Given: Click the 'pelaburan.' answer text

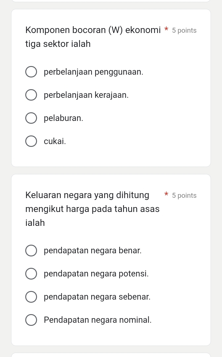Looking at the screenshot, I should point(64,118).
